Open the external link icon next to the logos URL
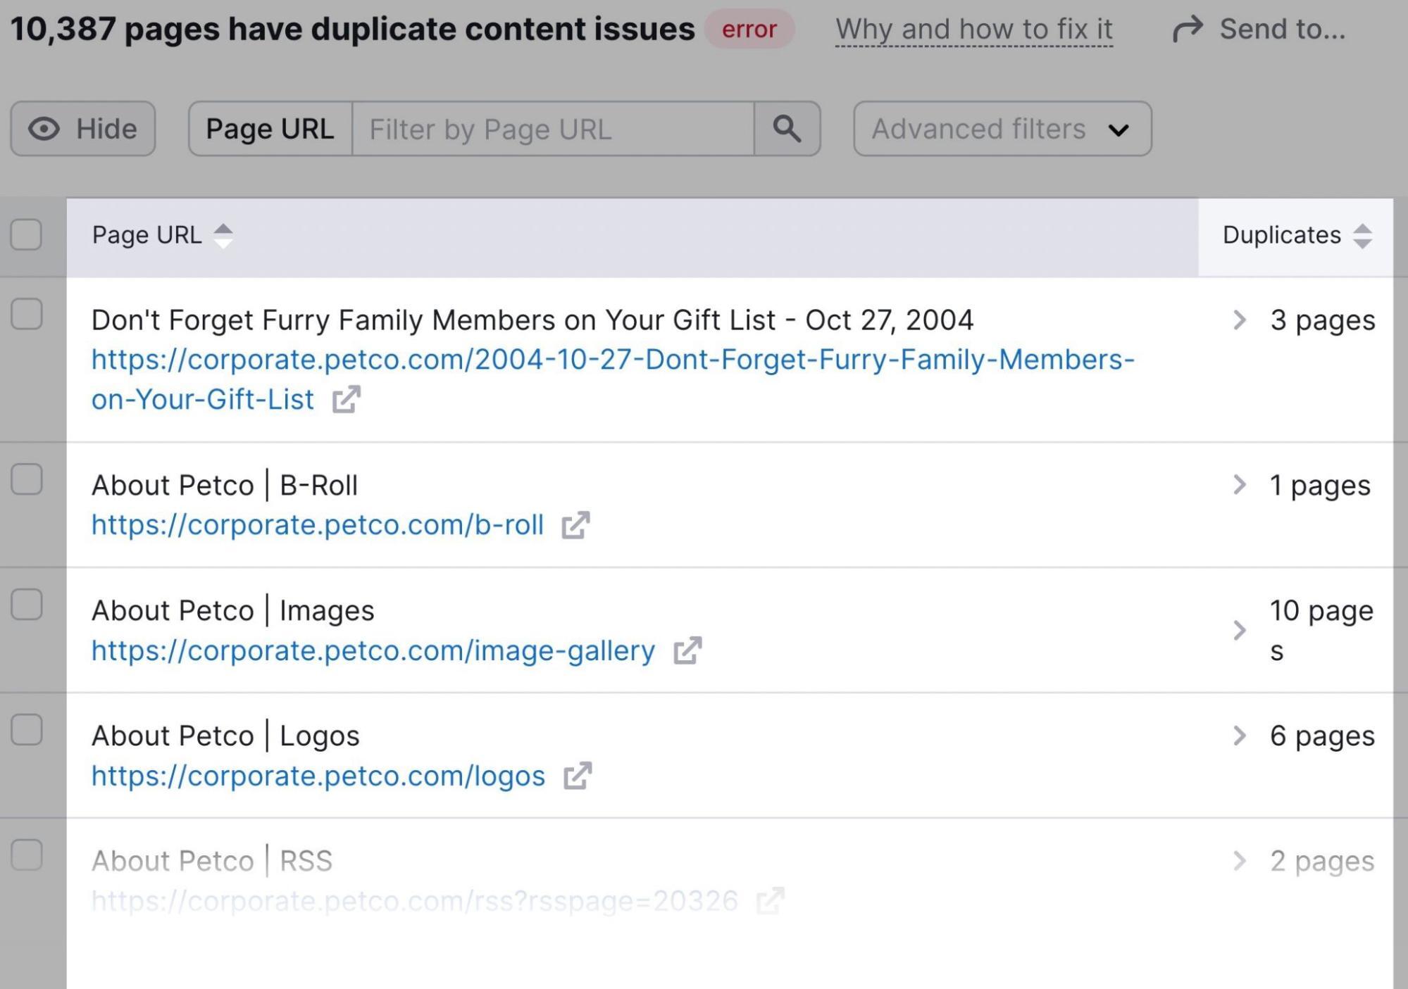Image resolution: width=1408 pixels, height=989 pixels. click(x=578, y=776)
